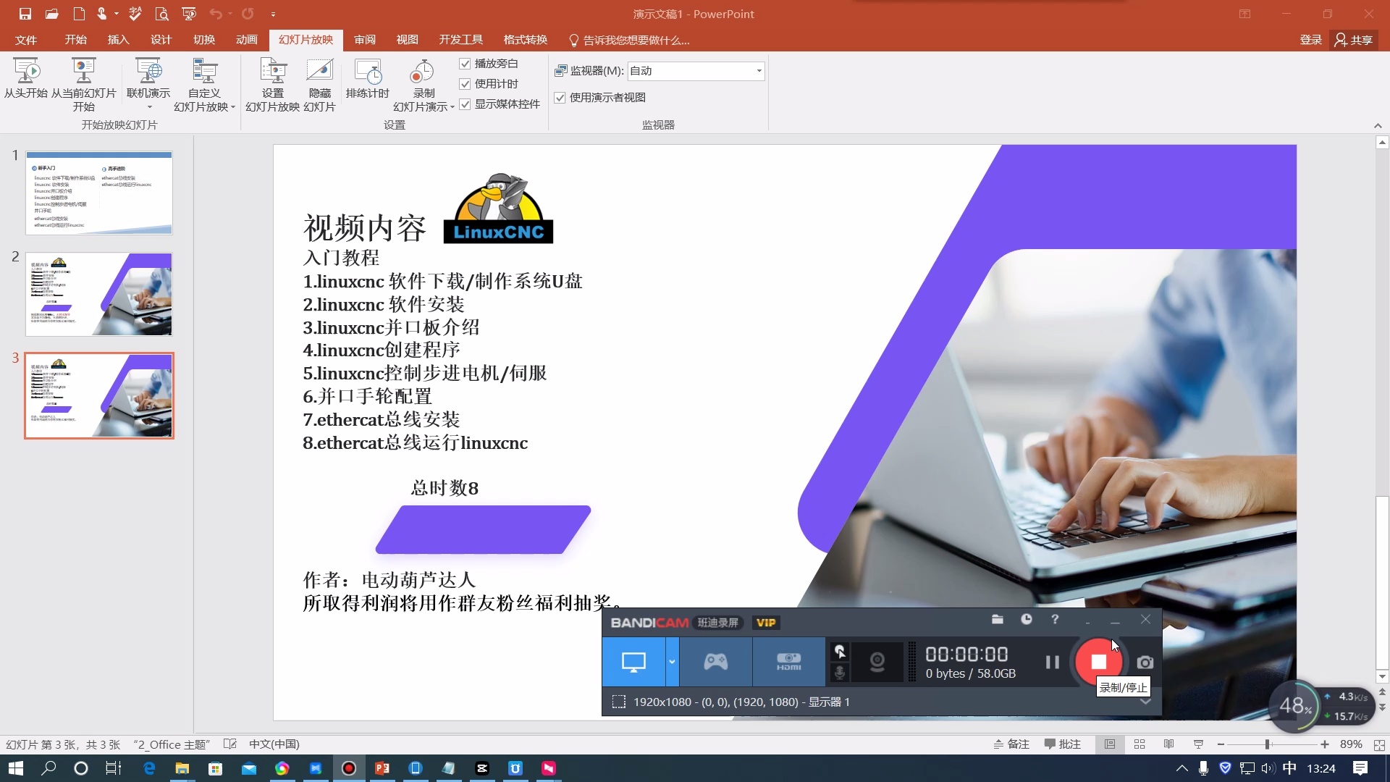The height and width of the screenshot is (782, 1390).
Task: Open the monitor selection dropdown
Action: (757, 70)
